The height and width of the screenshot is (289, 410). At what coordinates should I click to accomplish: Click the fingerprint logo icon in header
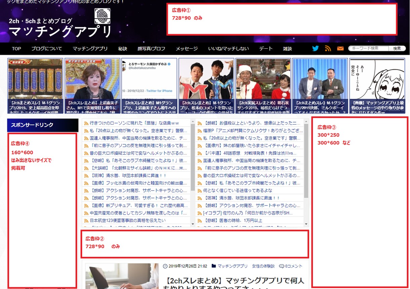click(102, 16)
